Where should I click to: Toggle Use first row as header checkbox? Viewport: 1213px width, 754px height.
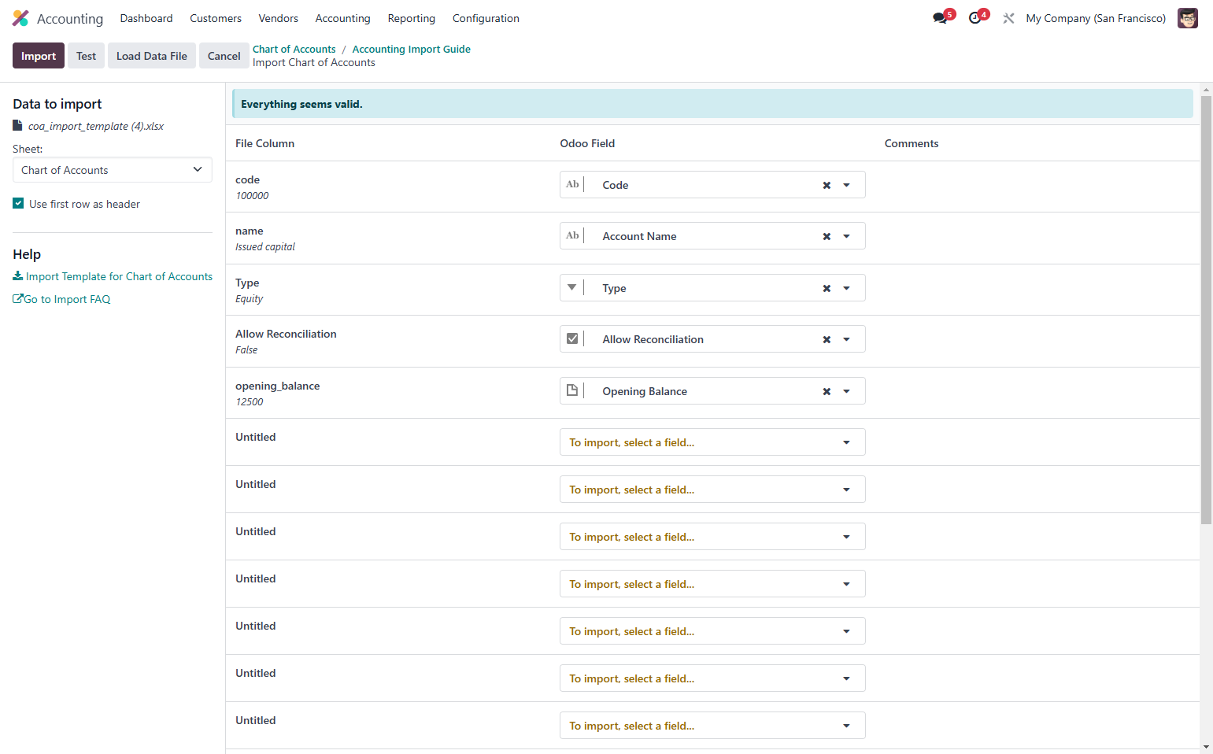[x=18, y=203]
